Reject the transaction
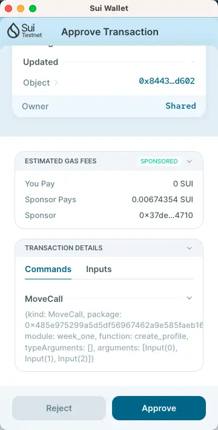 pyautogui.click(x=59, y=408)
